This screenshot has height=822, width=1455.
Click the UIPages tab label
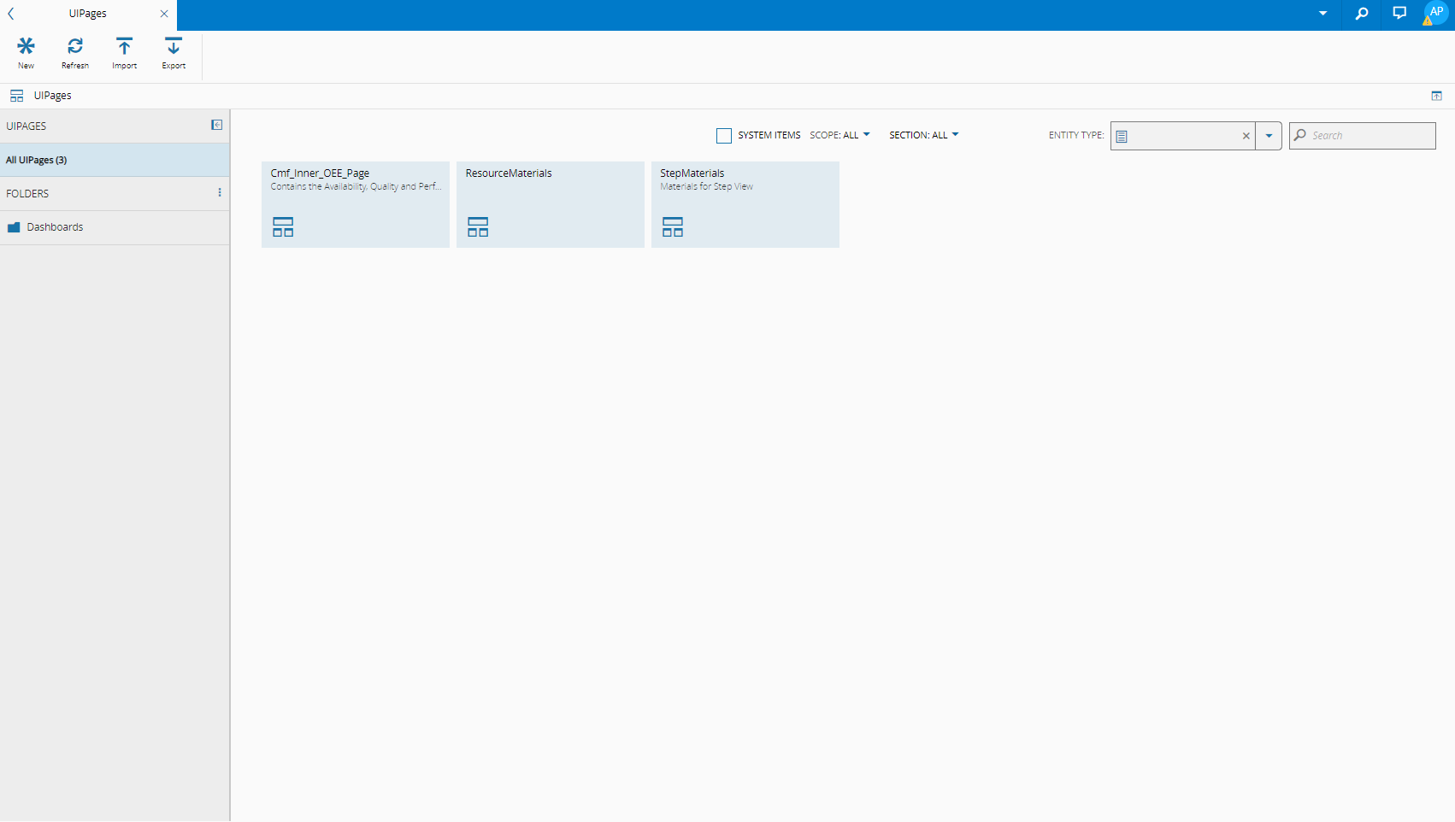click(x=88, y=14)
